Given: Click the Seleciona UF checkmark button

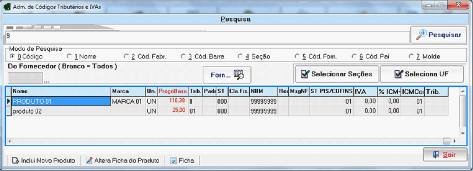Looking at the screenshot, I should 422,74.
